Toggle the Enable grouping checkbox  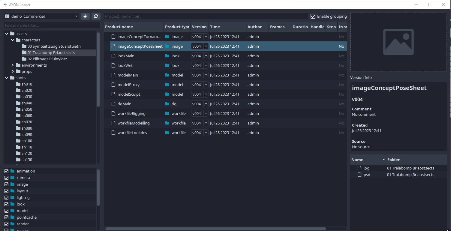[313, 16]
